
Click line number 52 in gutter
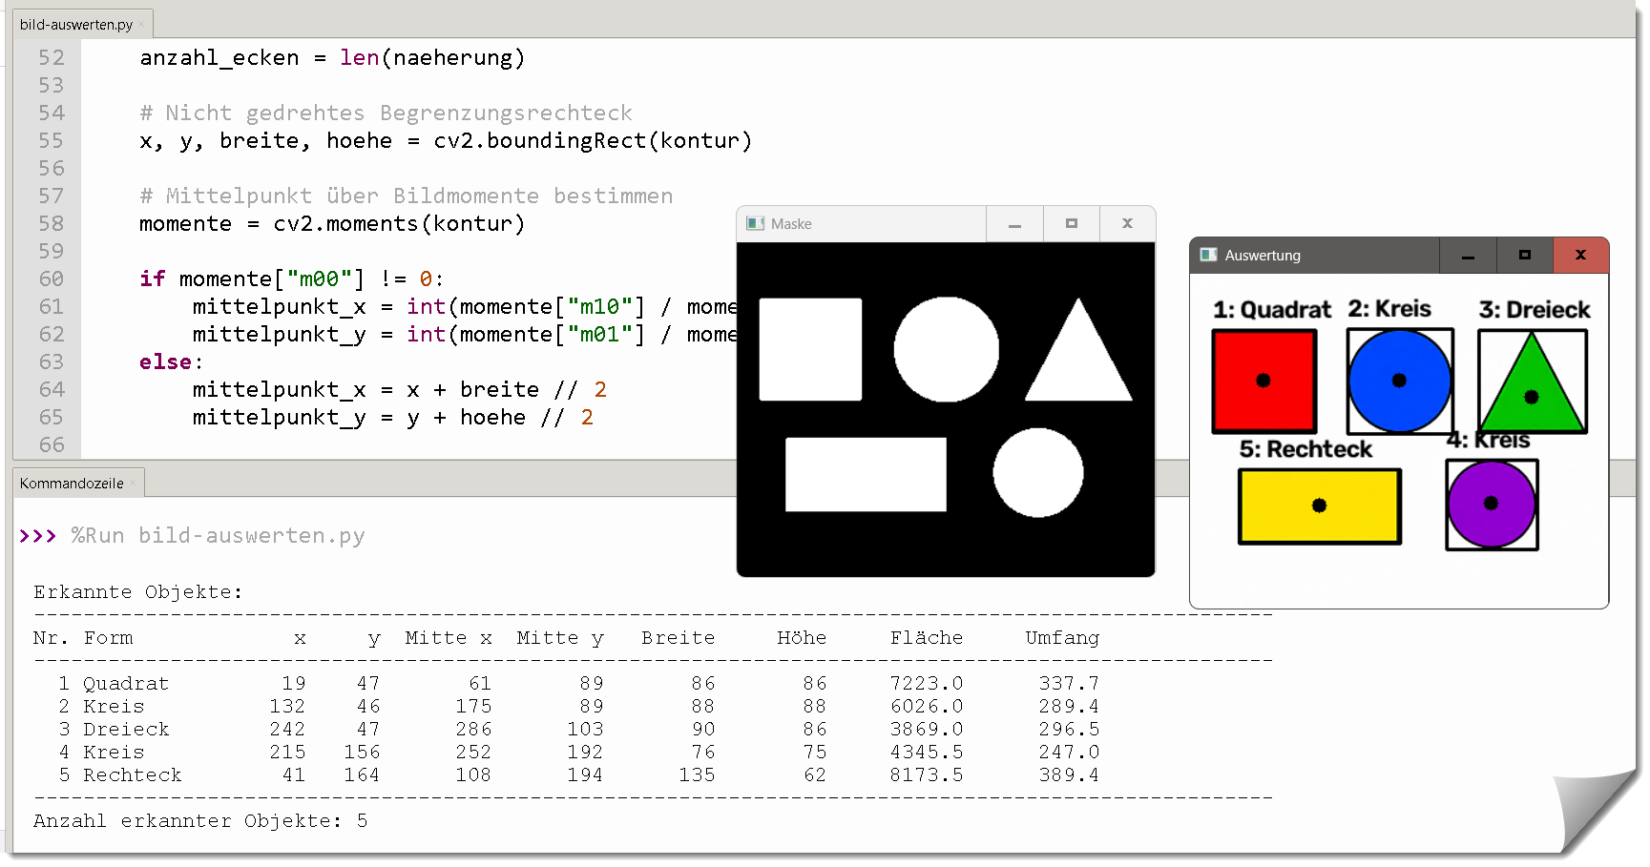[x=52, y=58]
